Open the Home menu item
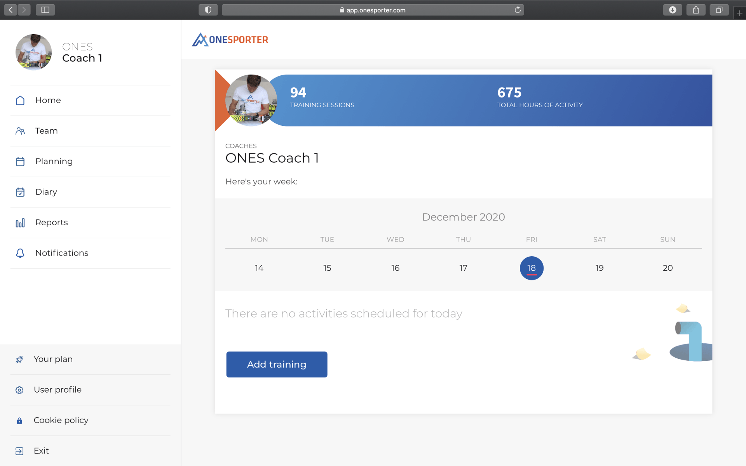Image resolution: width=746 pixels, height=466 pixels. click(x=90, y=101)
